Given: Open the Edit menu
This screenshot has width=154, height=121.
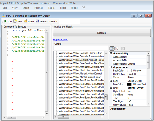Looking at the screenshot, I should tap(5, 8).
